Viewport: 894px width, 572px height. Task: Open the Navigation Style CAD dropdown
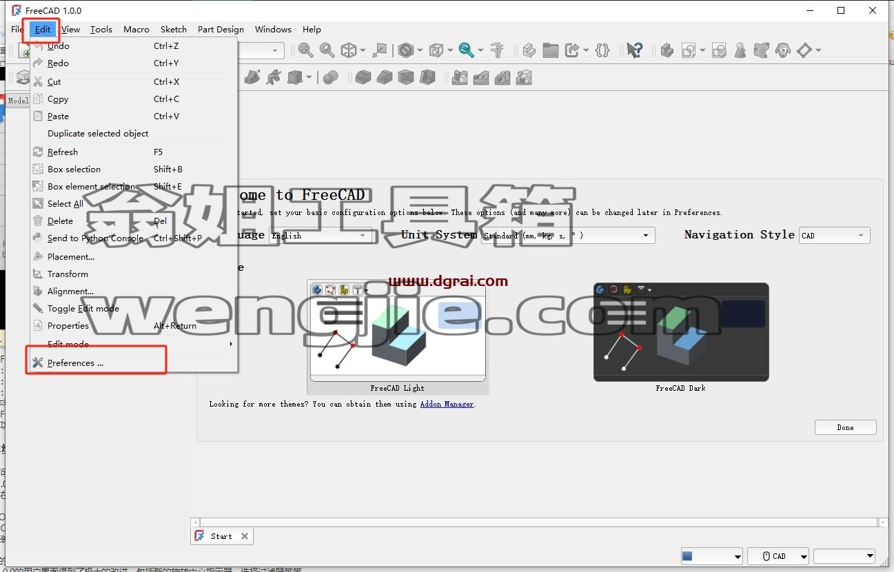coord(835,236)
